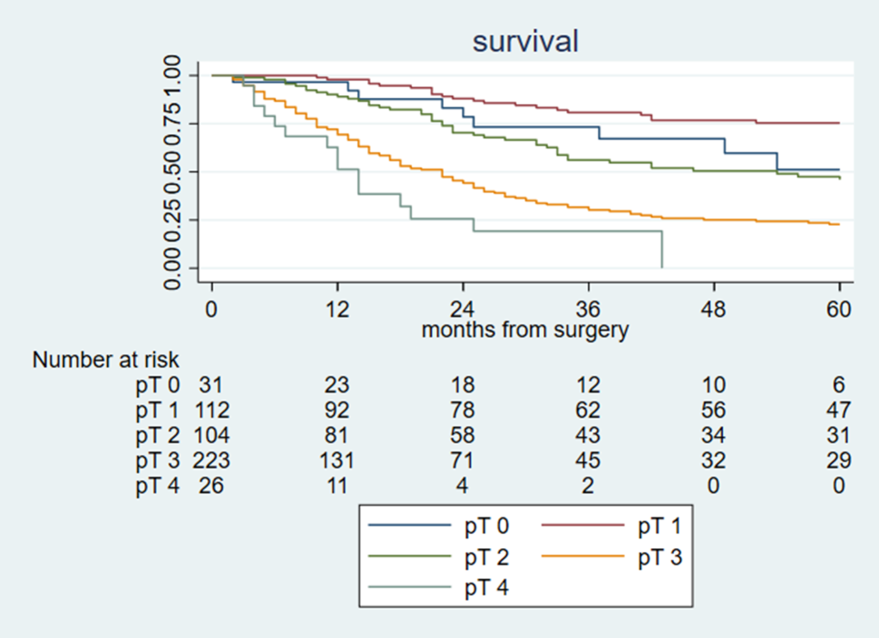
Task: Click the value 47 in the pT 1 row
Action: tap(839, 409)
